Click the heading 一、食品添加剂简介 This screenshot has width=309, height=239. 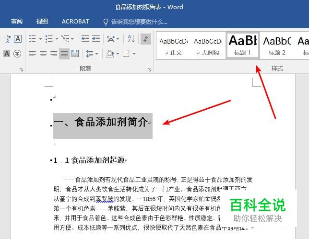click(100, 122)
